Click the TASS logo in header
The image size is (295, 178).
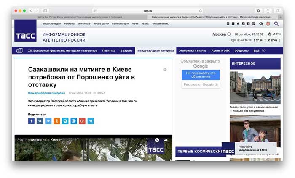25,35
